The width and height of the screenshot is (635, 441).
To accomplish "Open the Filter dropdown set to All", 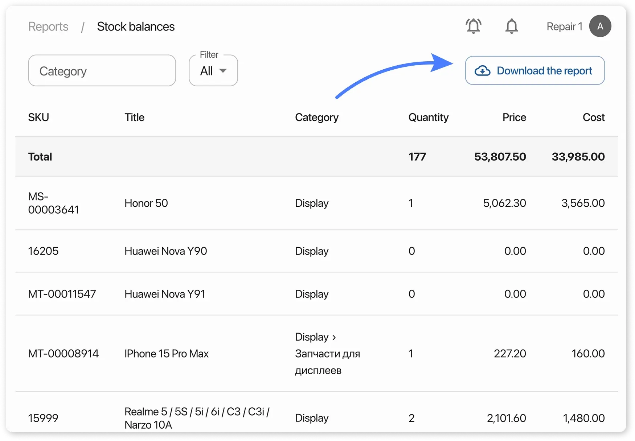I will 213,71.
